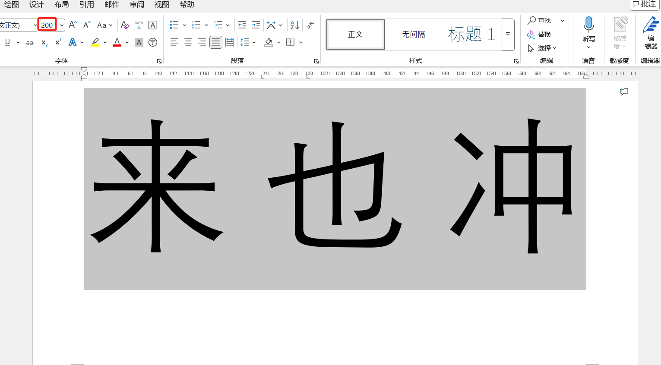Image resolution: width=661 pixels, height=365 pixels.
Task: Align paragraph text to the left
Action: point(174,42)
